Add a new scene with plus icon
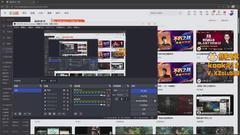The image size is (240, 135). click(x=16, y=114)
